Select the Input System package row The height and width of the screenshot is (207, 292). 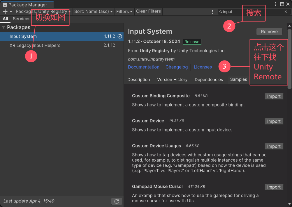[62, 36]
